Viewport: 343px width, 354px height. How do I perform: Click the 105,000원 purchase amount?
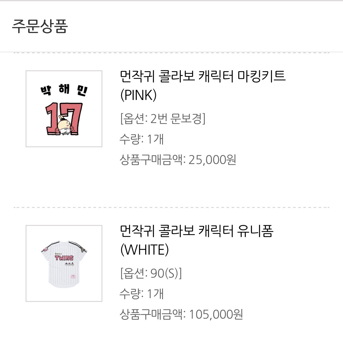(x=216, y=314)
